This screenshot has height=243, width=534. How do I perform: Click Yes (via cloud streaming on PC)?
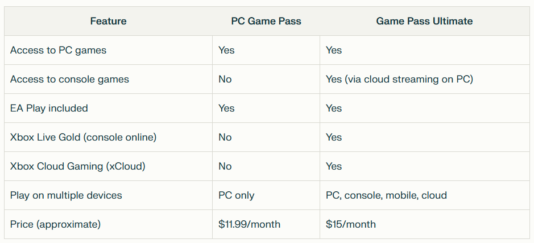click(x=399, y=80)
